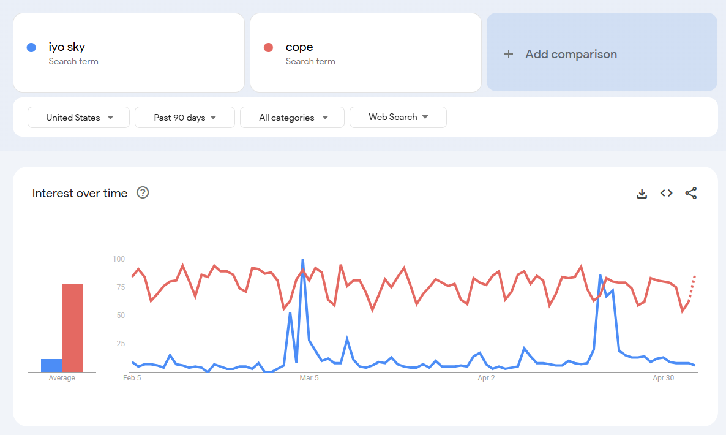Expand the Web Search type dropdown
Viewport: 726px width, 435px height.
[x=398, y=118]
